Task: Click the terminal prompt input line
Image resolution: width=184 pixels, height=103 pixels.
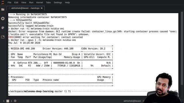Action: (x=77, y=94)
